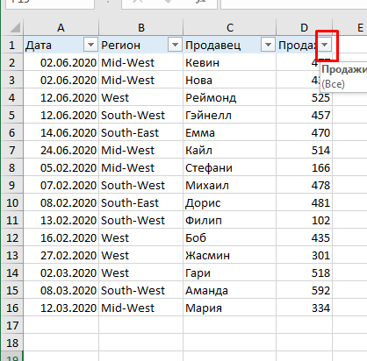Image resolution: width=367 pixels, height=361 pixels.
Task: Click date cell 12.06.2020 in row 4
Action: [61, 98]
